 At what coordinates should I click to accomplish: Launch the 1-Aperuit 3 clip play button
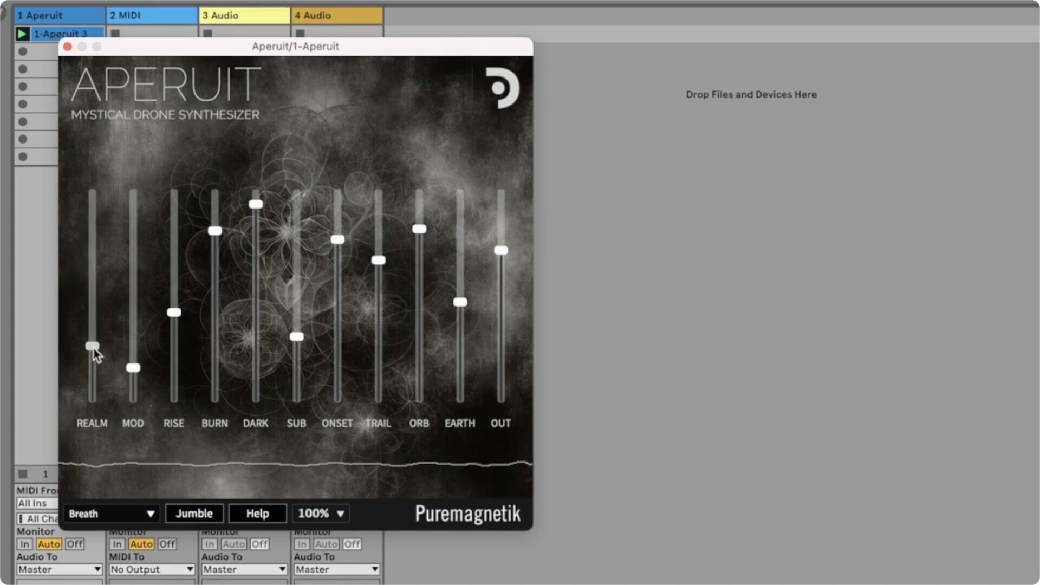point(22,34)
